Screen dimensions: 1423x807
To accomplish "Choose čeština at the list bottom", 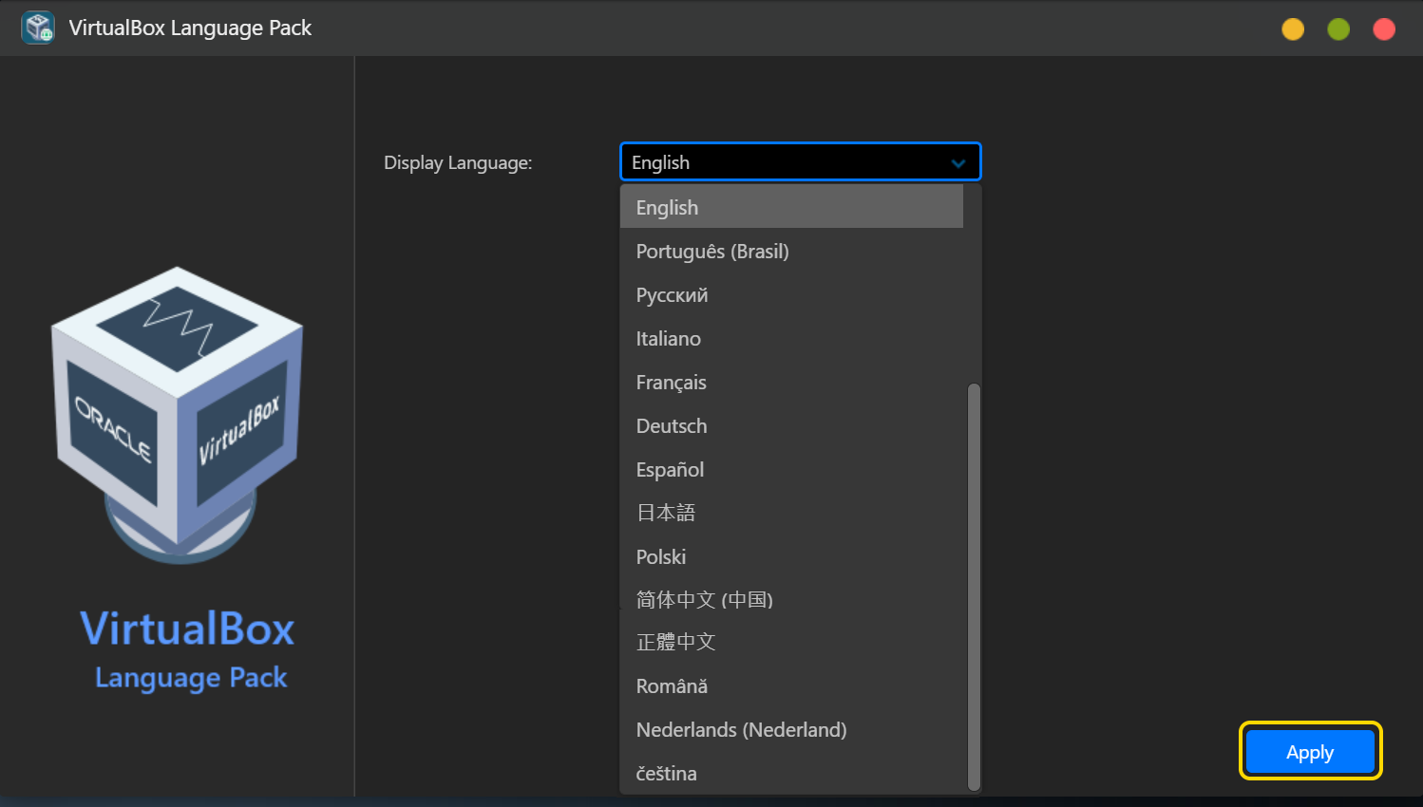I will click(791, 773).
